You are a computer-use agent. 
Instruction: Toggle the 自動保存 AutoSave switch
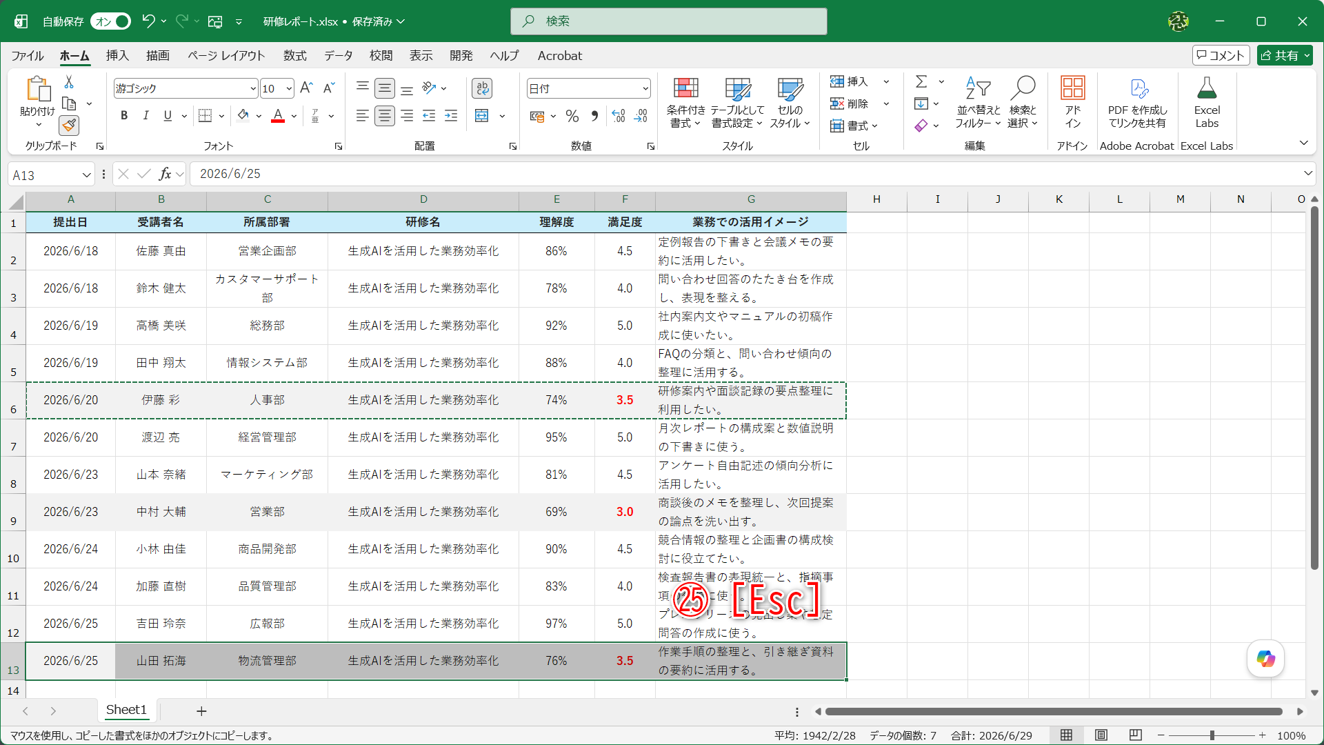coord(110,21)
